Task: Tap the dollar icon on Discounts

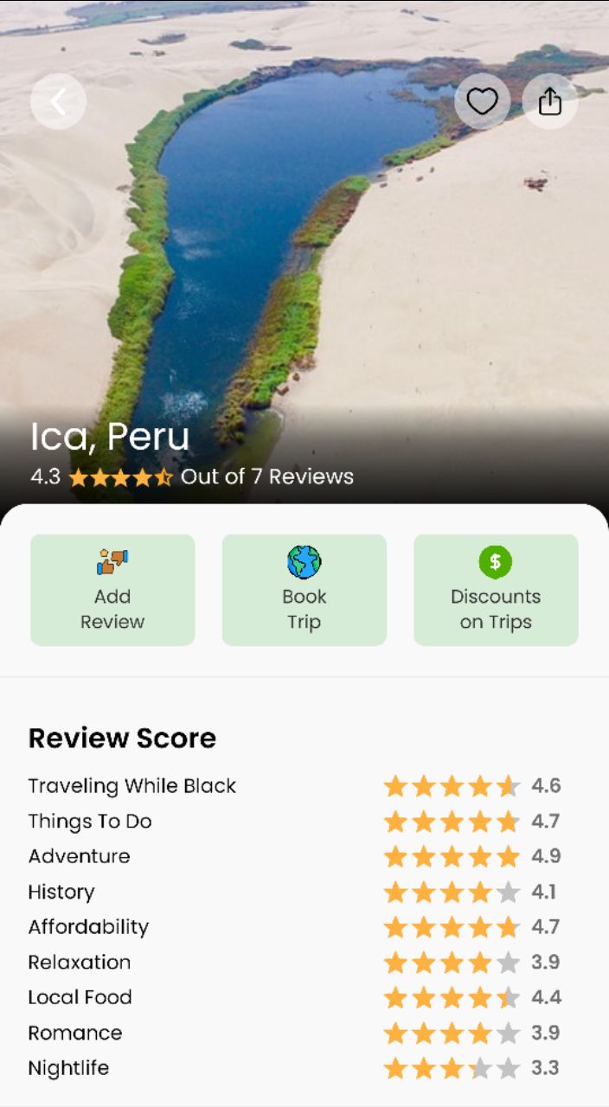Action: point(496,562)
